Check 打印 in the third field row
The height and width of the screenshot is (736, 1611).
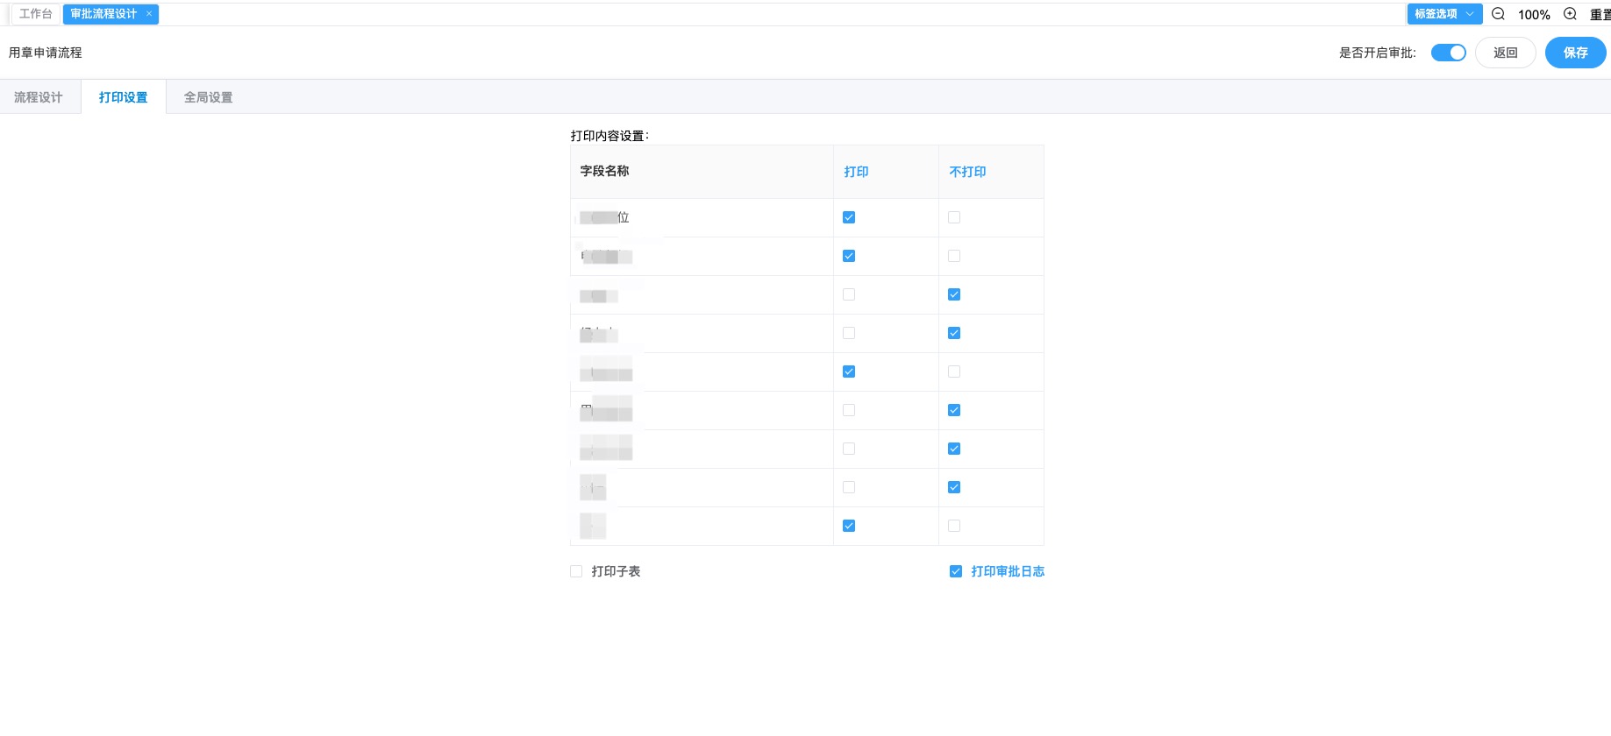click(x=849, y=294)
